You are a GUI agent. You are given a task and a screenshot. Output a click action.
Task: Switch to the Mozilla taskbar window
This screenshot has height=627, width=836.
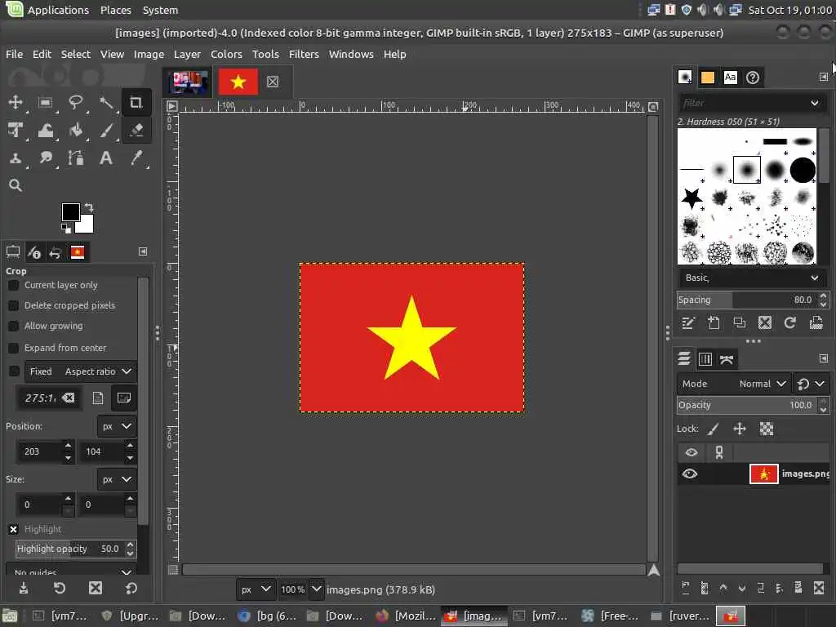(407, 616)
